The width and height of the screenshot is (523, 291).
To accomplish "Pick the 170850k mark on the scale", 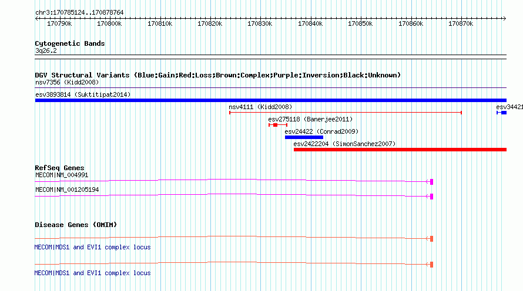I will (360, 23).
